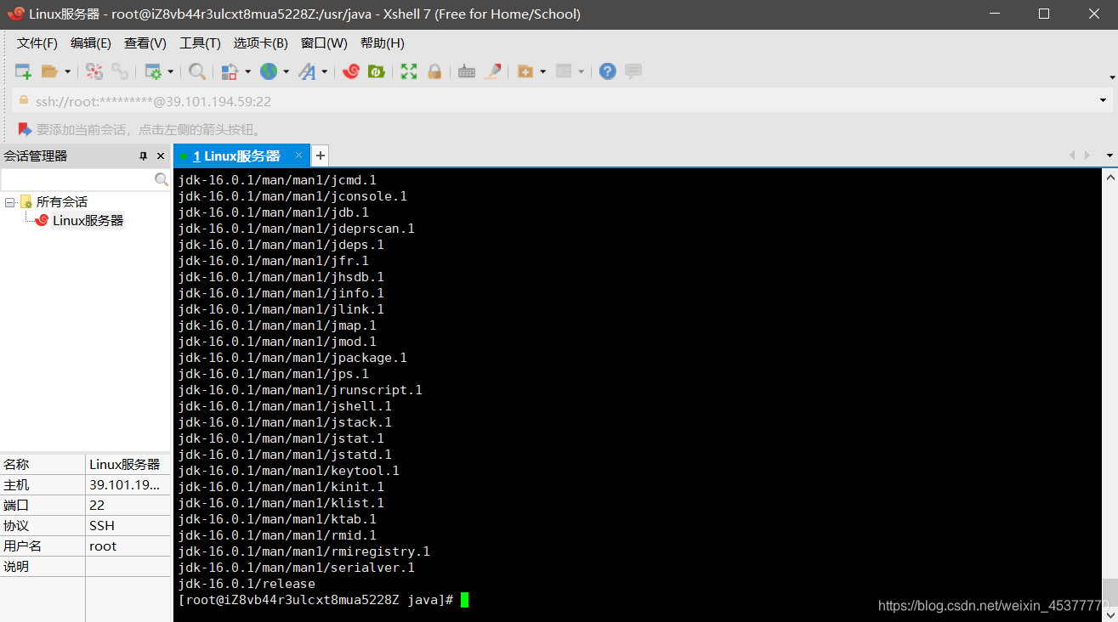Viewport: 1118px width, 622px height.
Task: Add a new tab with plus button
Action: point(320,155)
